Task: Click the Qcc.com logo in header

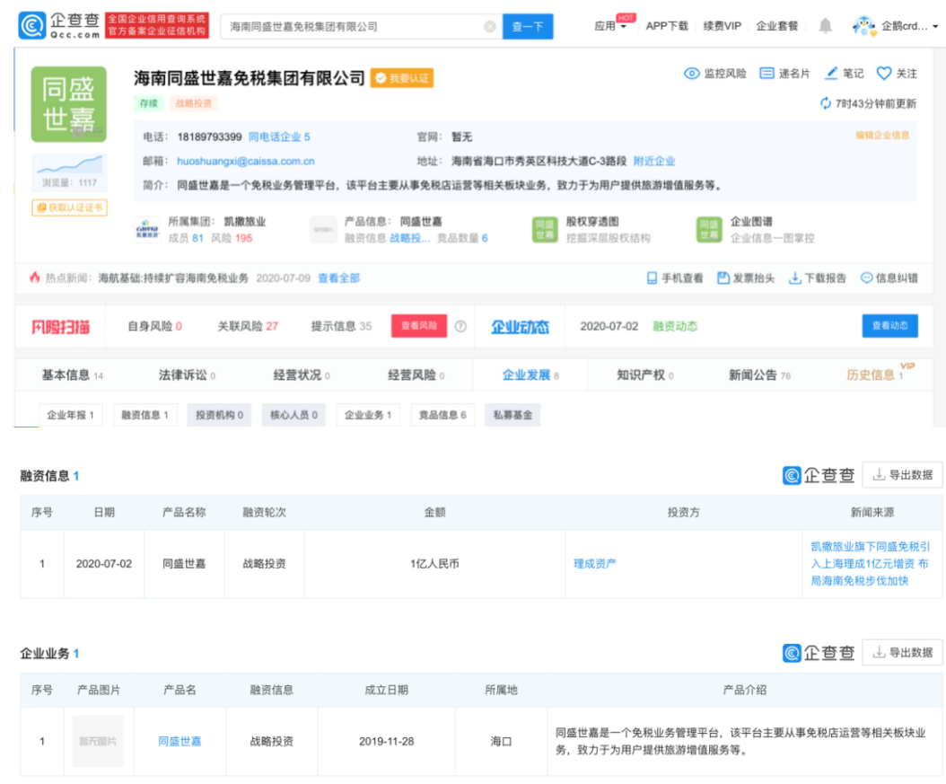Action: [x=59, y=25]
